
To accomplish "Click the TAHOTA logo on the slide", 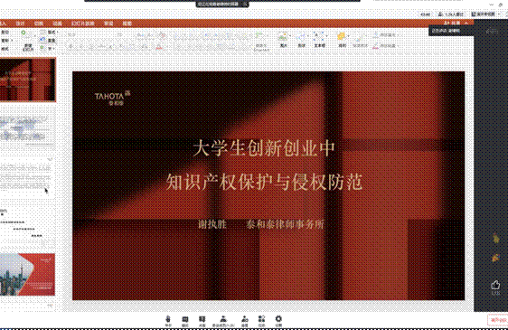I will (112, 99).
